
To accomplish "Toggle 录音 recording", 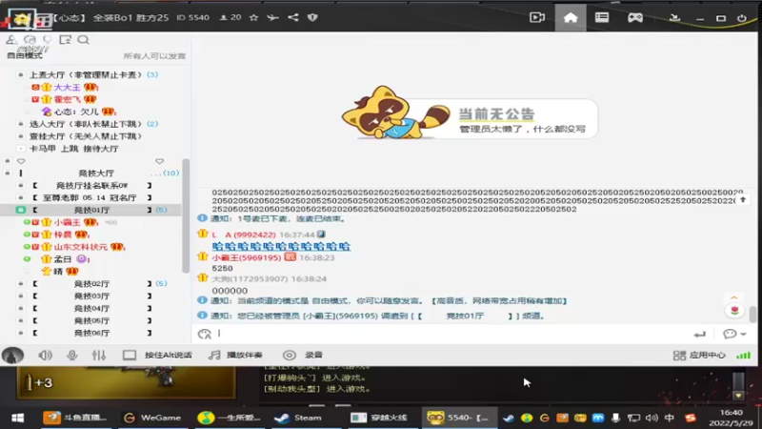I will 303,355.
